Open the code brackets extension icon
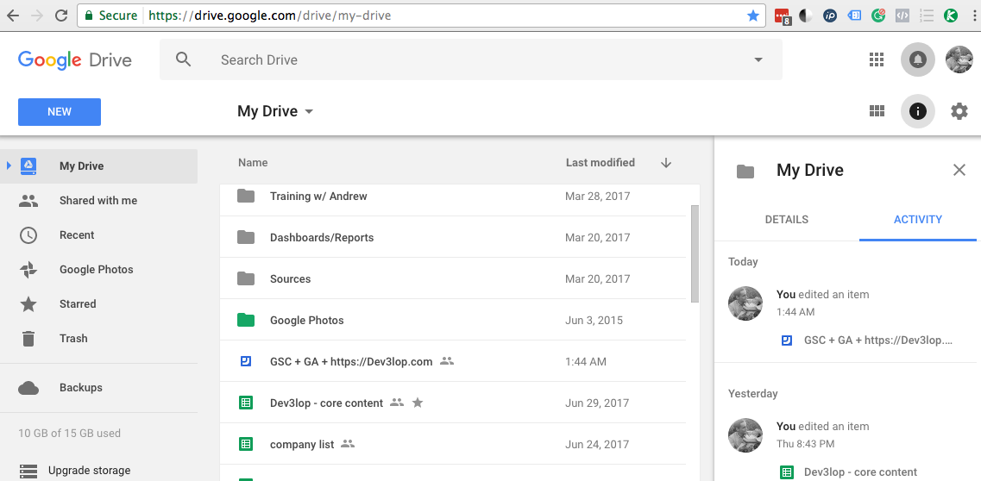Image resolution: width=981 pixels, height=481 pixels. coord(902,16)
